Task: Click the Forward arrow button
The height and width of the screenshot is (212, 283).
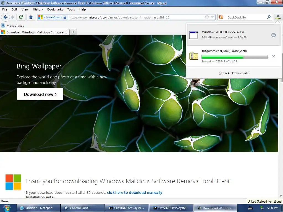Action: pyautogui.click(x=12, y=17)
